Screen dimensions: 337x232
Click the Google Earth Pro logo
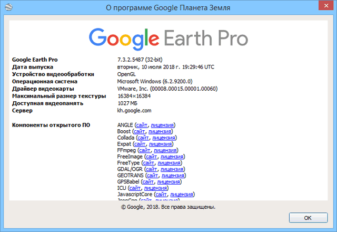tap(168, 38)
